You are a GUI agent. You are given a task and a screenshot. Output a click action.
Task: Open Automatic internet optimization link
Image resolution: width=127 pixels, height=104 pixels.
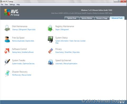[x=59, y=64]
